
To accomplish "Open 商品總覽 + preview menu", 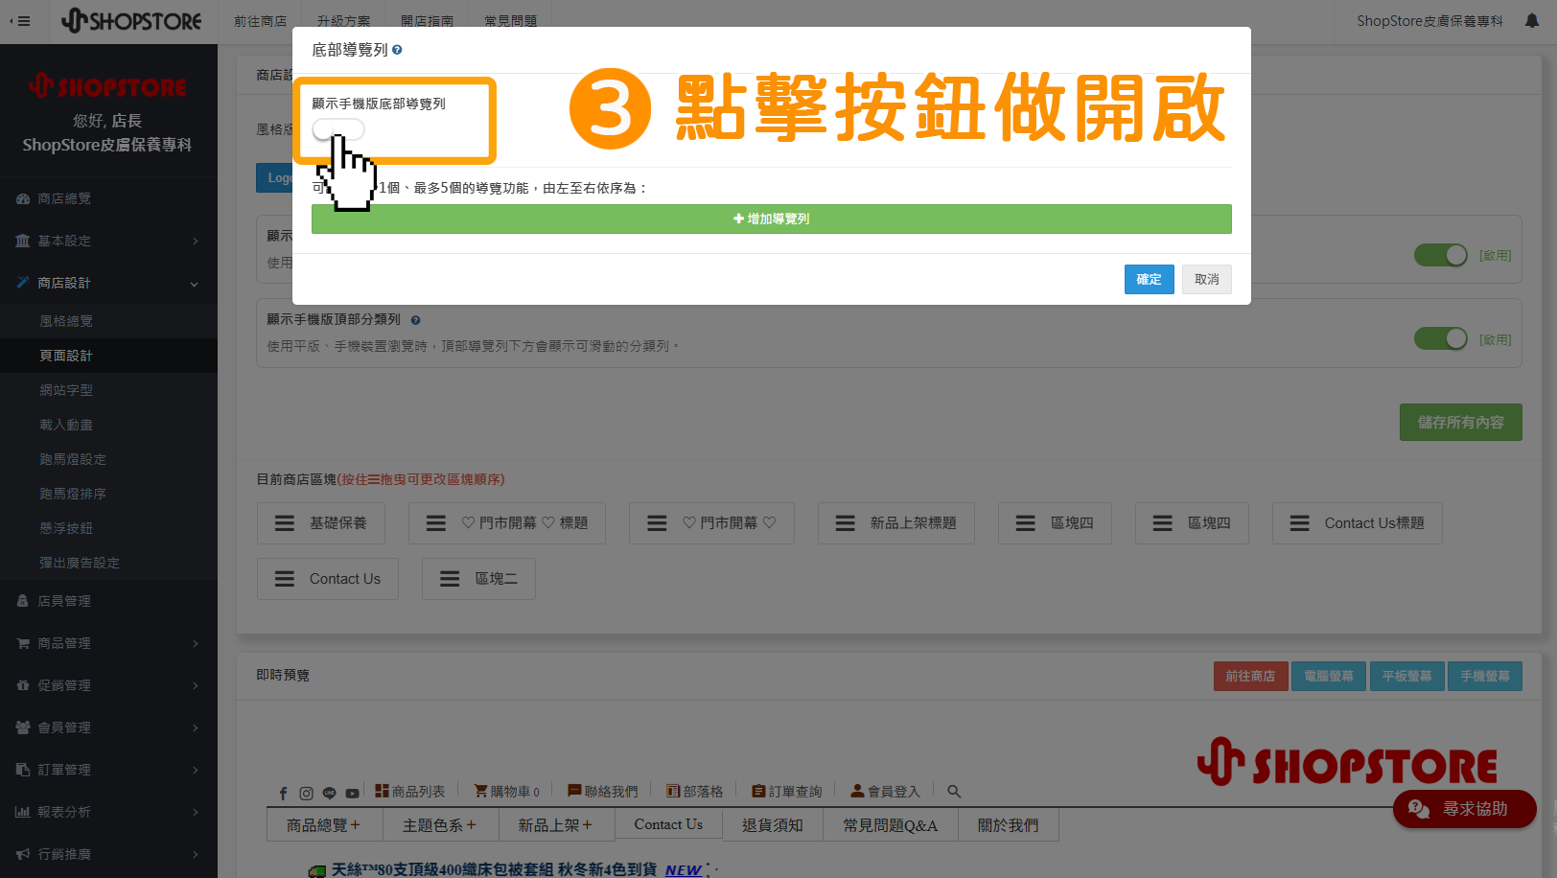I will pos(324,825).
